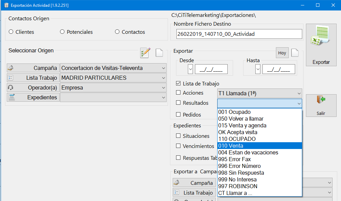Uncheck the Lista de Trabajo checkbox
341x201 pixels.
(178, 83)
